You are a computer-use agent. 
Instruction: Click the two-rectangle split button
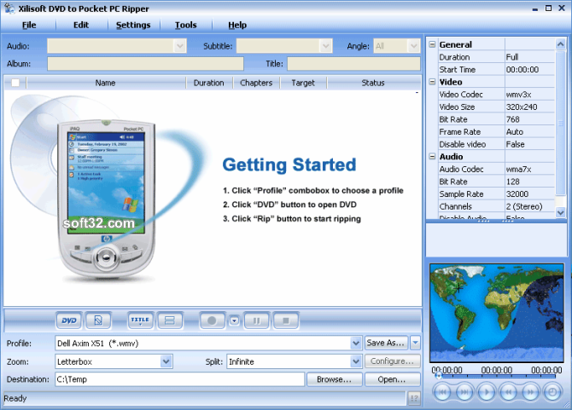click(170, 320)
